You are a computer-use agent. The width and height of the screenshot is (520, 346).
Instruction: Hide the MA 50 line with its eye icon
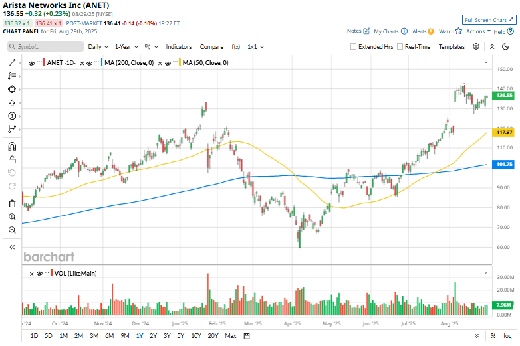point(168,63)
